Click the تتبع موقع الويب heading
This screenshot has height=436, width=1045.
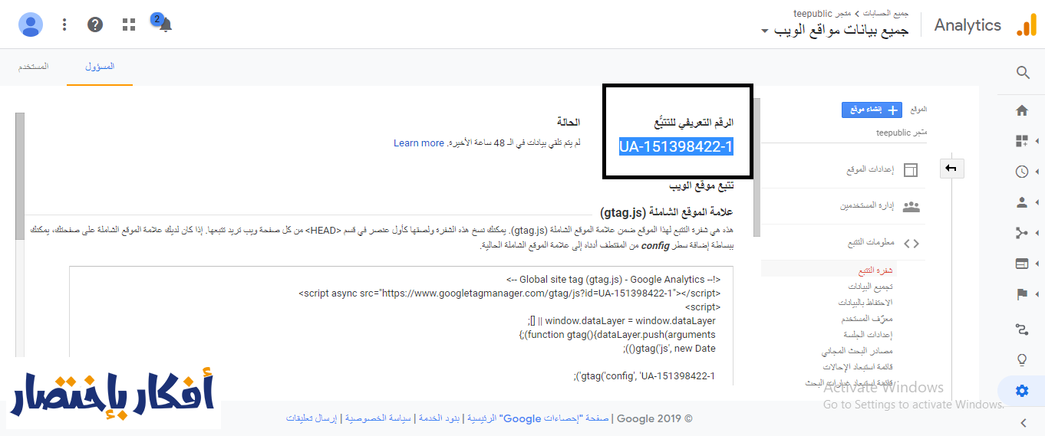[x=701, y=186]
